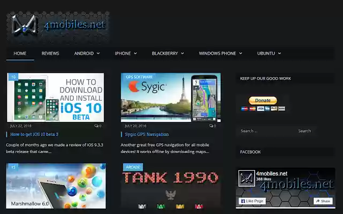Open the Sygic GPS article thumbnail

(x=170, y=97)
